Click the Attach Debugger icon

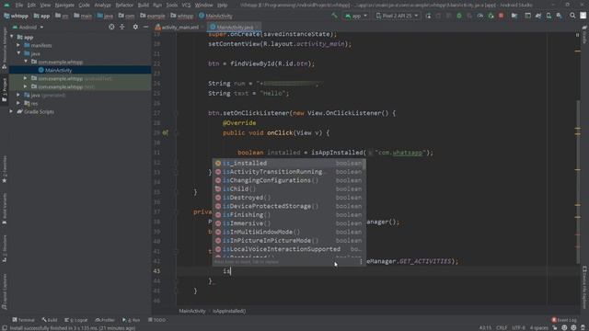tap(491, 16)
